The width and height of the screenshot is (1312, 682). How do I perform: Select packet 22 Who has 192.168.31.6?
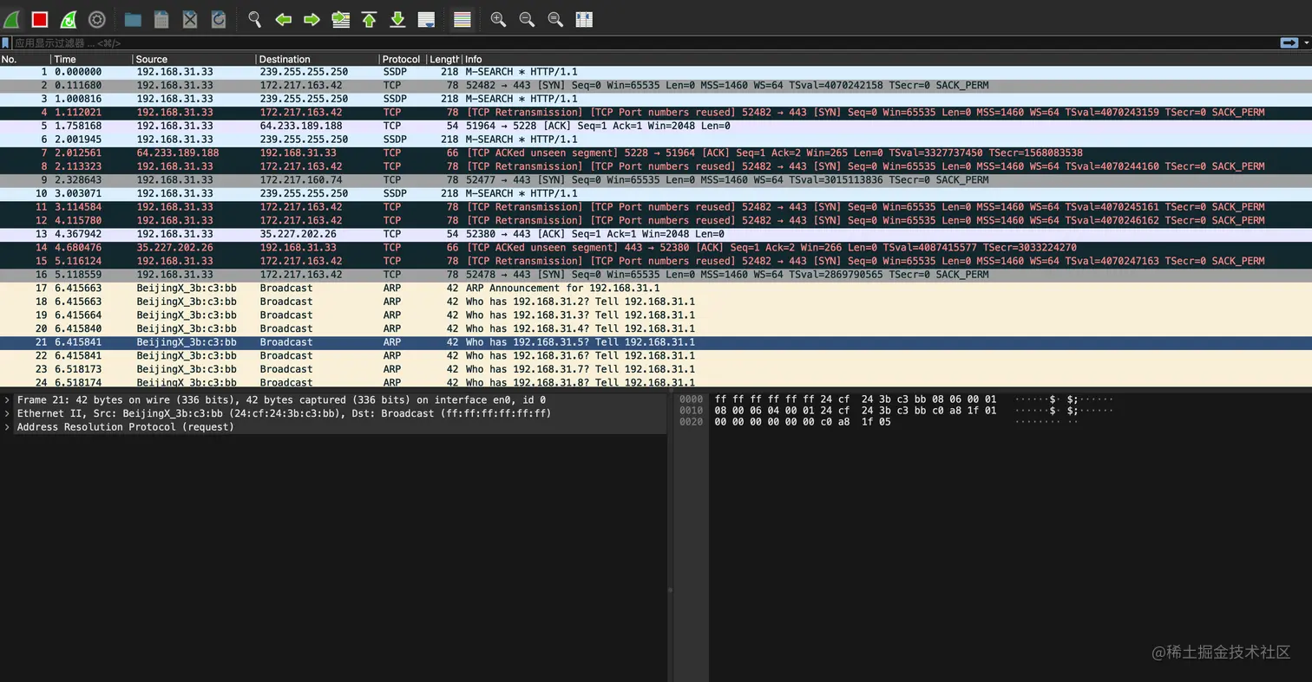tap(656, 356)
